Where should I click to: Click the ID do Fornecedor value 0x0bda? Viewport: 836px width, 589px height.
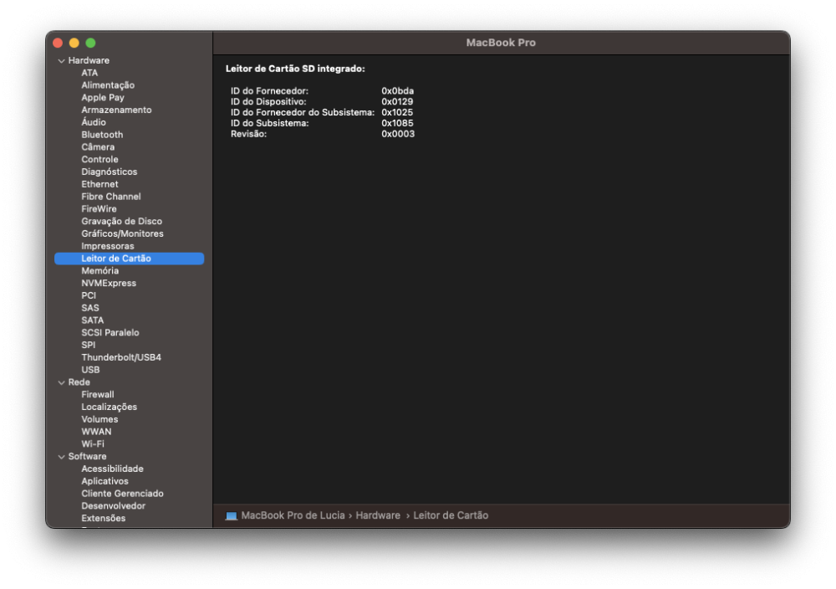397,91
